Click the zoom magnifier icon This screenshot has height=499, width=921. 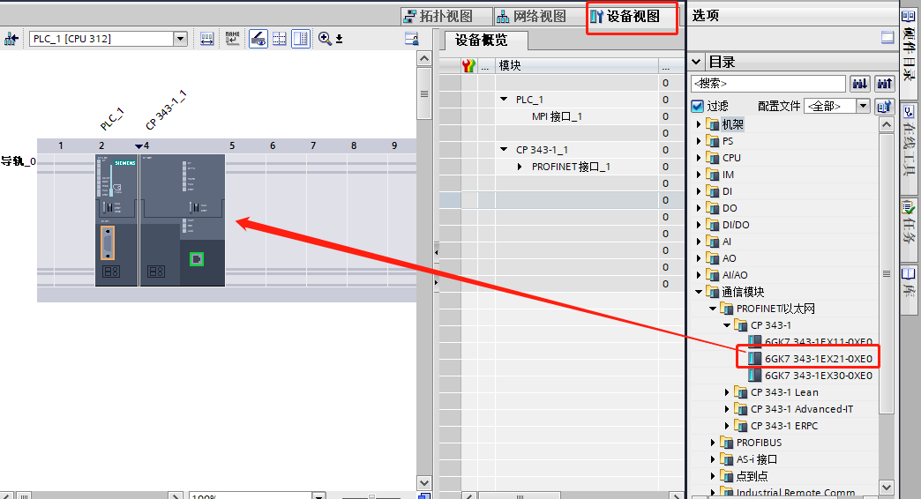[x=325, y=39]
